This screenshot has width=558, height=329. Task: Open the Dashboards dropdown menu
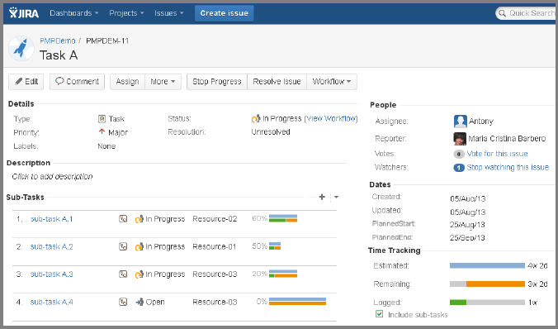point(73,13)
